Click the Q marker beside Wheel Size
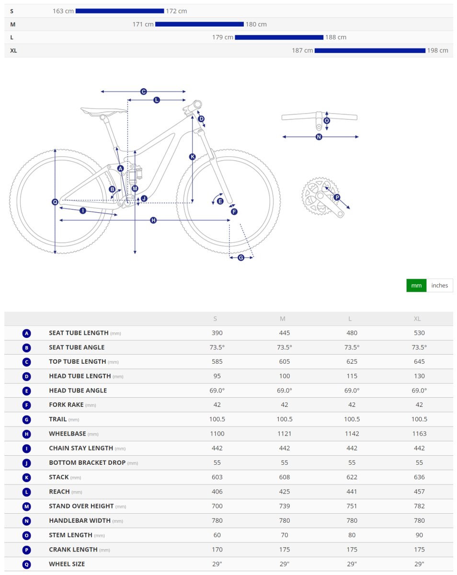 coord(27,564)
